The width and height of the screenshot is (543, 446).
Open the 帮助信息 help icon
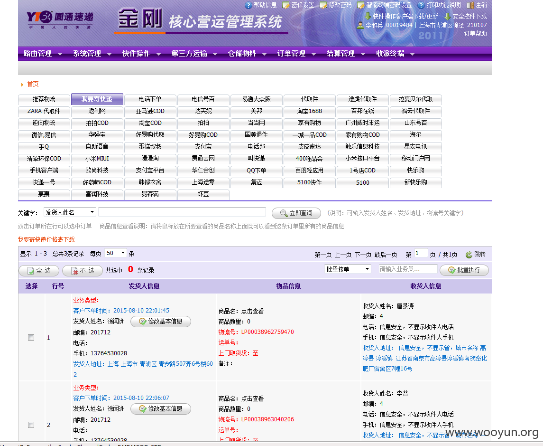click(248, 5)
